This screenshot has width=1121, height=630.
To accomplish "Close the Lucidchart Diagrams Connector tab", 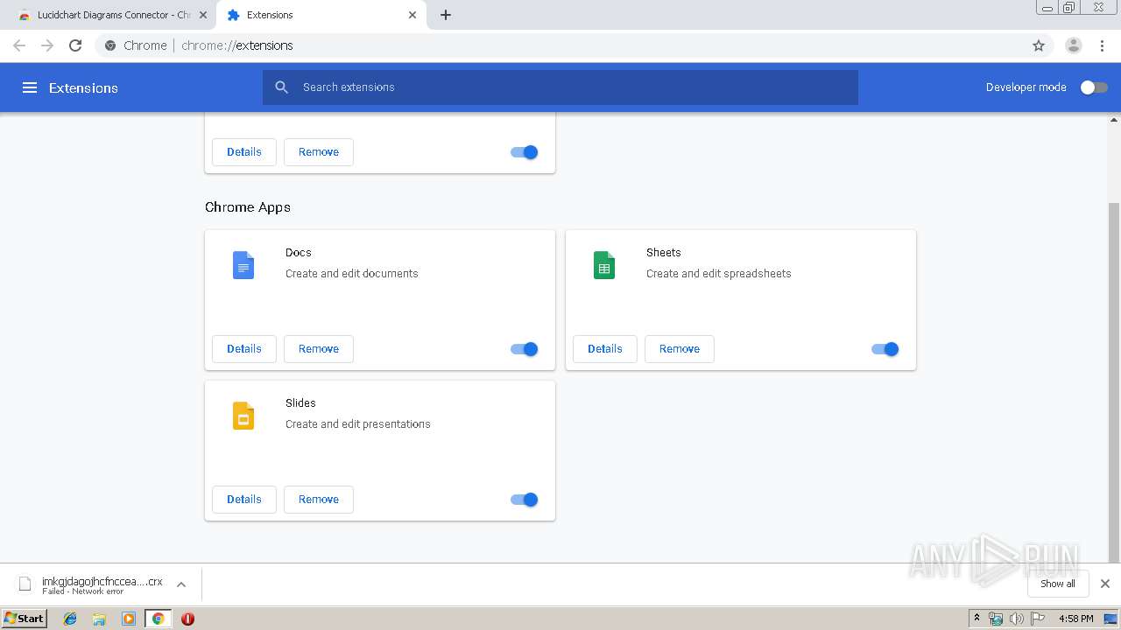I will click(202, 15).
